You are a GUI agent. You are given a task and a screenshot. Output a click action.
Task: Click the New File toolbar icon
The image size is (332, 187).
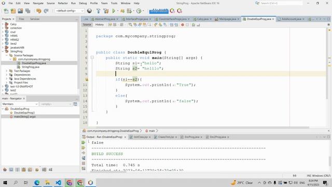[x=6, y=11]
